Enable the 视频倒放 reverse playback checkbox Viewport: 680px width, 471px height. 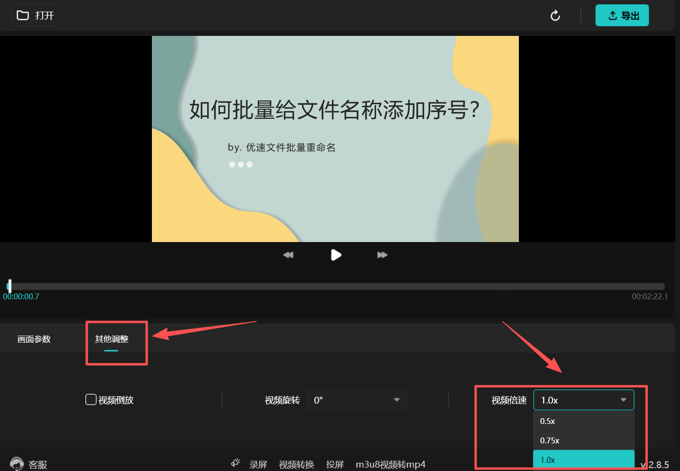point(91,400)
